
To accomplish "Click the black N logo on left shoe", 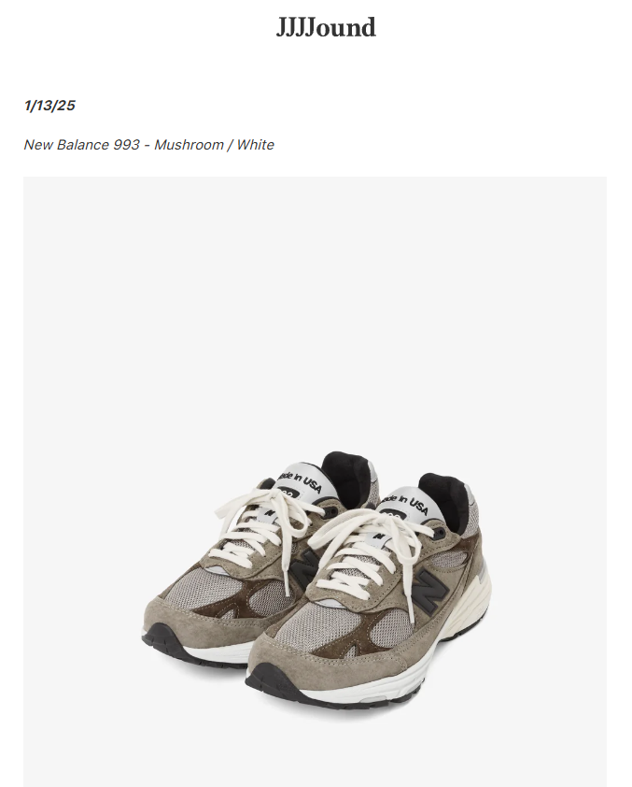I will click(x=303, y=571).
